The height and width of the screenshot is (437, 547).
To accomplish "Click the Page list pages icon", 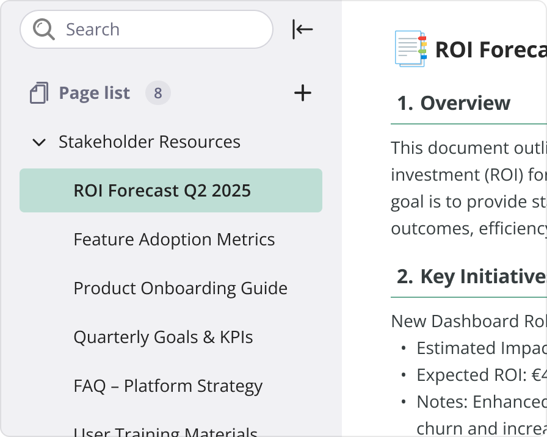I will click(x=39, y=93).
